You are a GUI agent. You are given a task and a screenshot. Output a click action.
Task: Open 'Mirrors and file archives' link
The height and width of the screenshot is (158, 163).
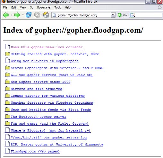[x=36, y=89]
